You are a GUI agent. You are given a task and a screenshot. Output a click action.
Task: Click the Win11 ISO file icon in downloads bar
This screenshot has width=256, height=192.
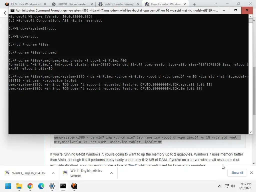click(65, 172)
